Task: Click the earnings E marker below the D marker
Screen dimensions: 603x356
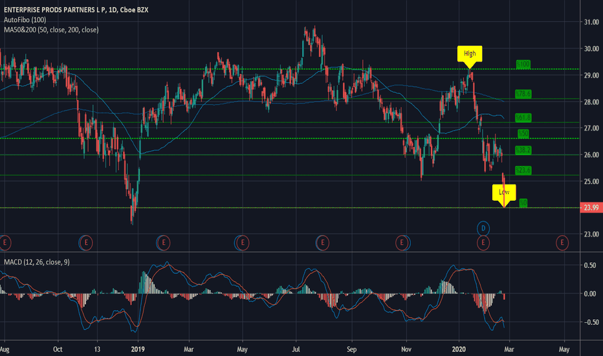Action: [483, 243]
